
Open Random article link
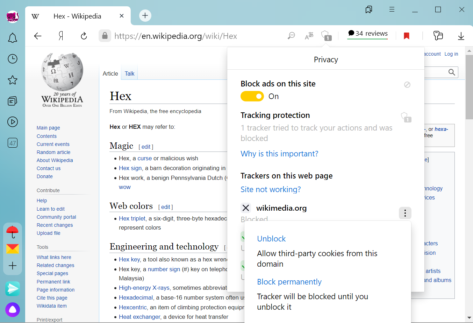coord(53,152)
